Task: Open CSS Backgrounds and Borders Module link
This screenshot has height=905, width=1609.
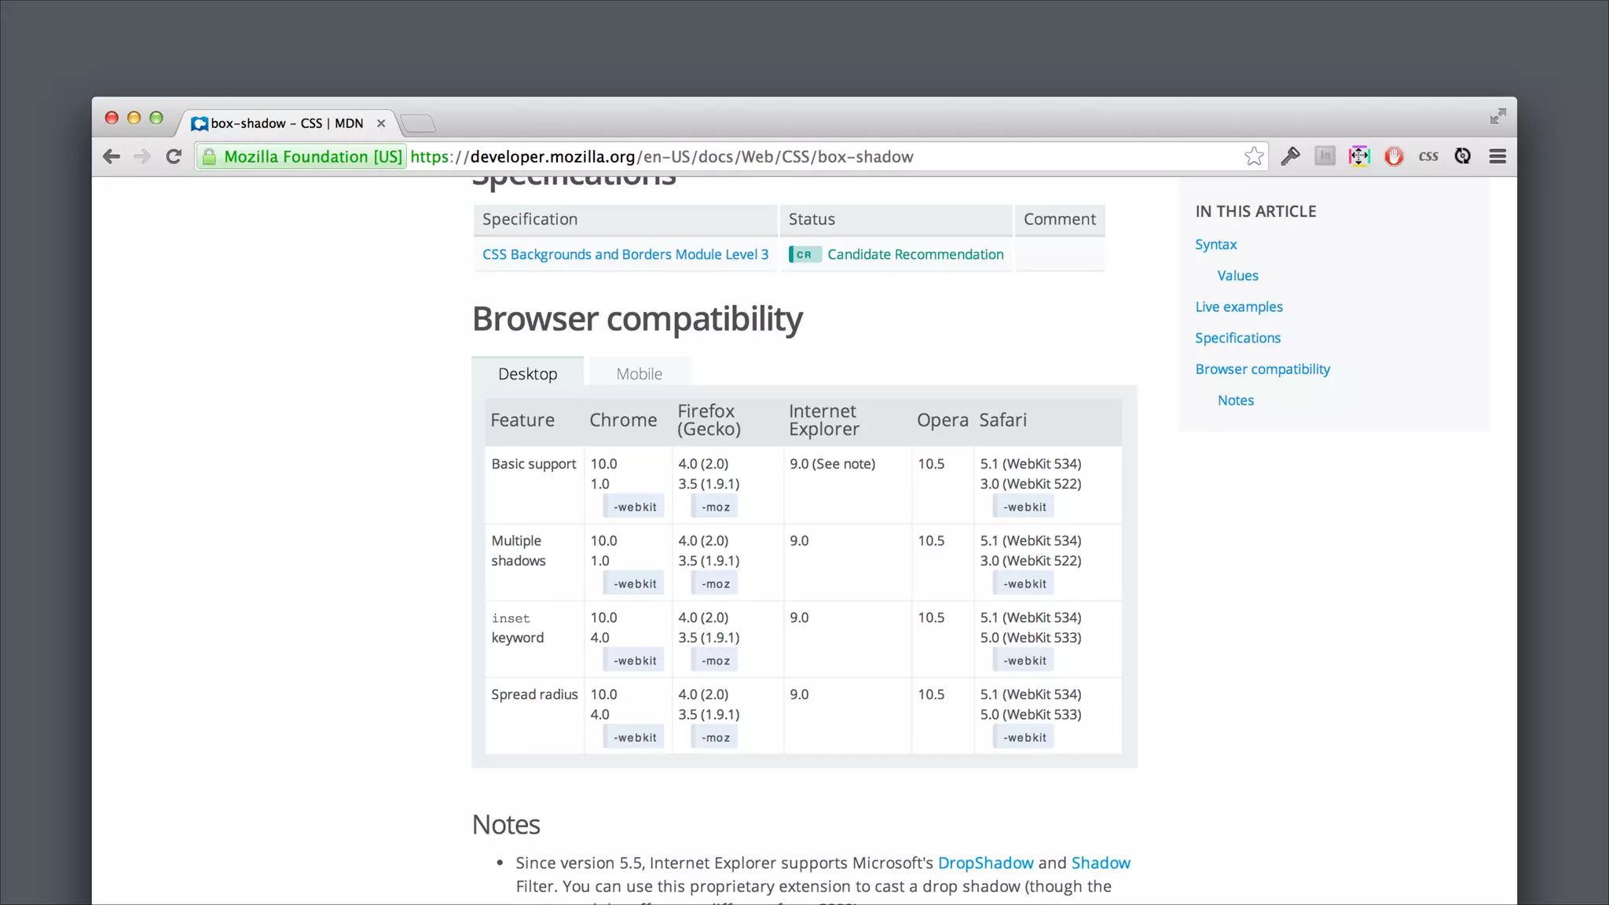Action: (x=625, y=255)
